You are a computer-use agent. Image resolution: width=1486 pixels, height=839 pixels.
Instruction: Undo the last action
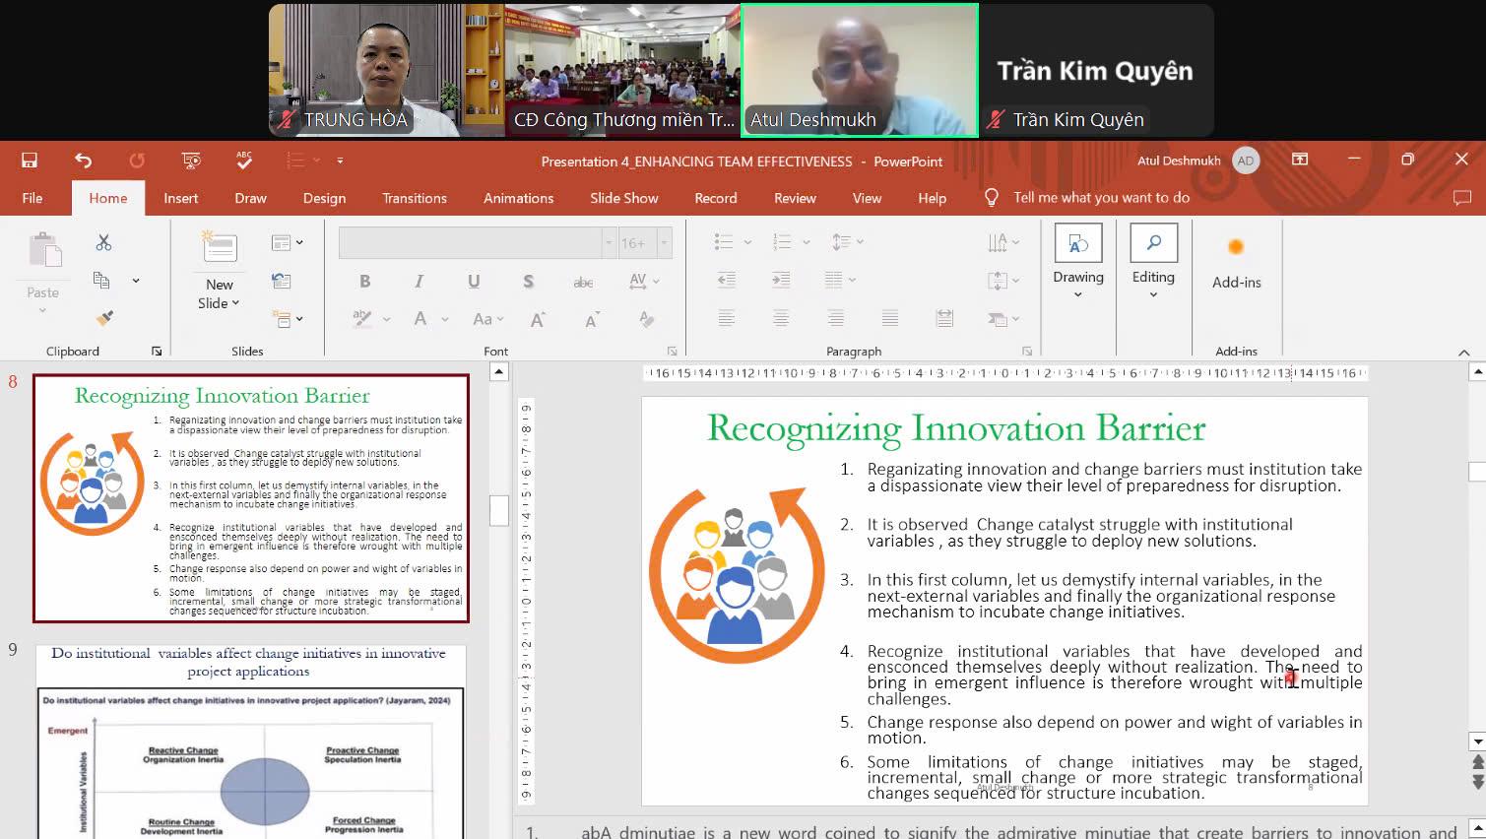(83, 161)
